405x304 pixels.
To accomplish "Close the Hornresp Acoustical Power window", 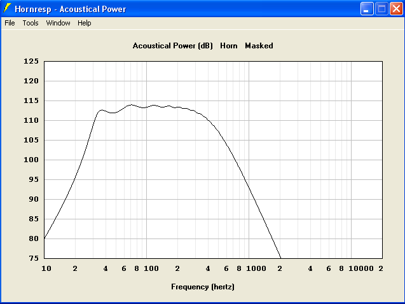I will tap(396, 9).
